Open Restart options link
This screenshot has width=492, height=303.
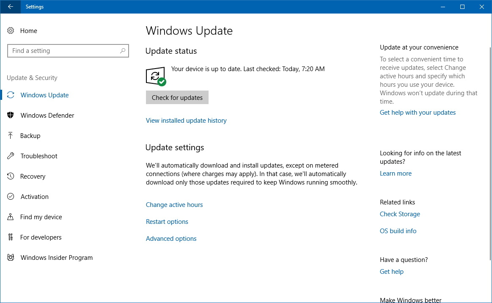167,222
